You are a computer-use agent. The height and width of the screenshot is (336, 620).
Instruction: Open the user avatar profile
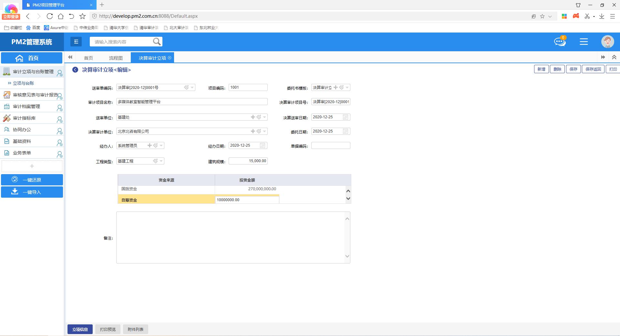click(x=607, y=42)
